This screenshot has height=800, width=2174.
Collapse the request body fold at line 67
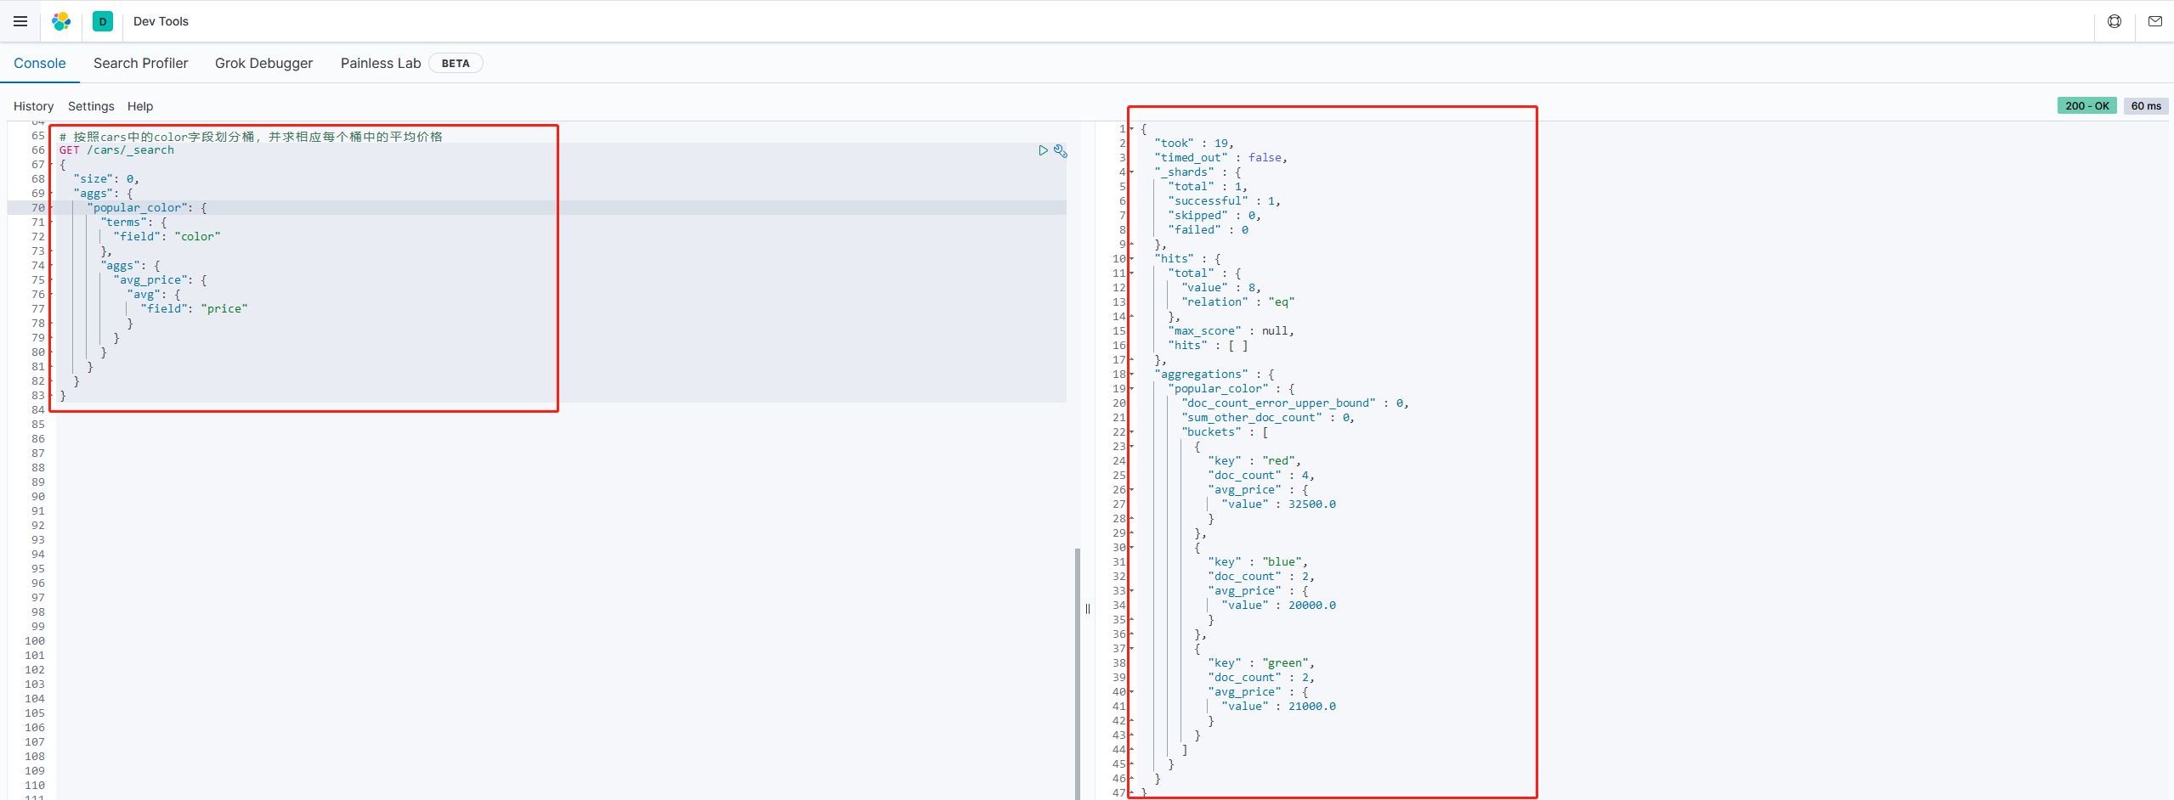coord(51,165)
